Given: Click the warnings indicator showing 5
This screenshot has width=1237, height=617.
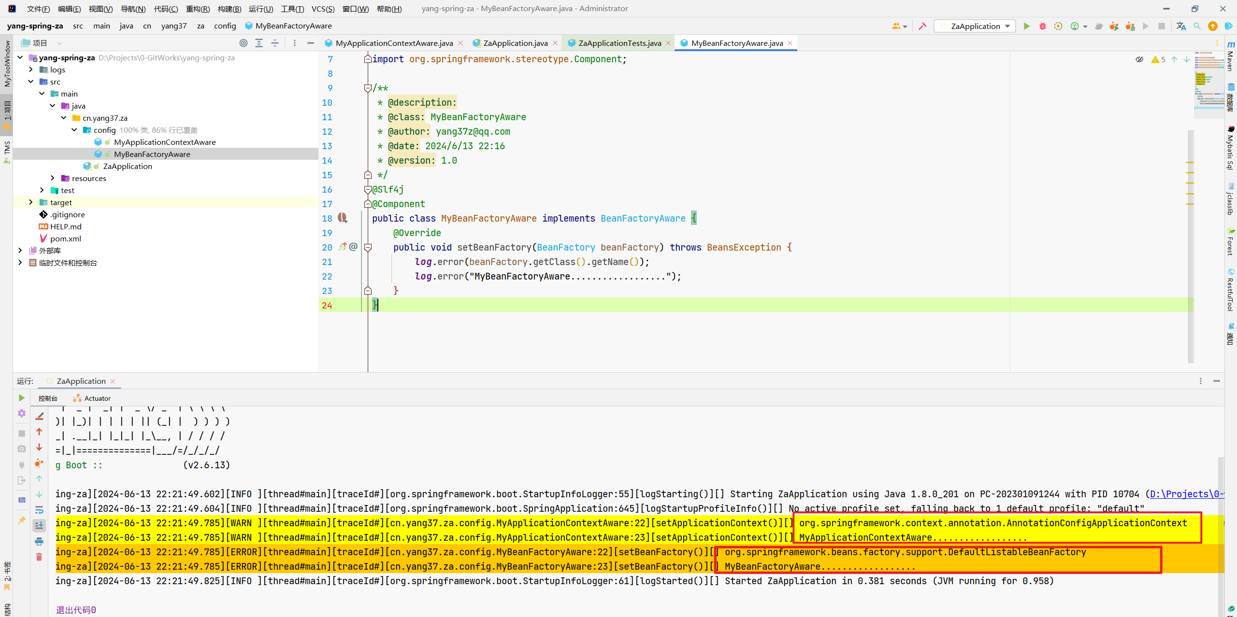Looking at the screenshot, I should point(1159,59).
